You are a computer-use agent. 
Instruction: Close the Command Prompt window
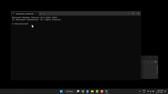coord(138,13)
